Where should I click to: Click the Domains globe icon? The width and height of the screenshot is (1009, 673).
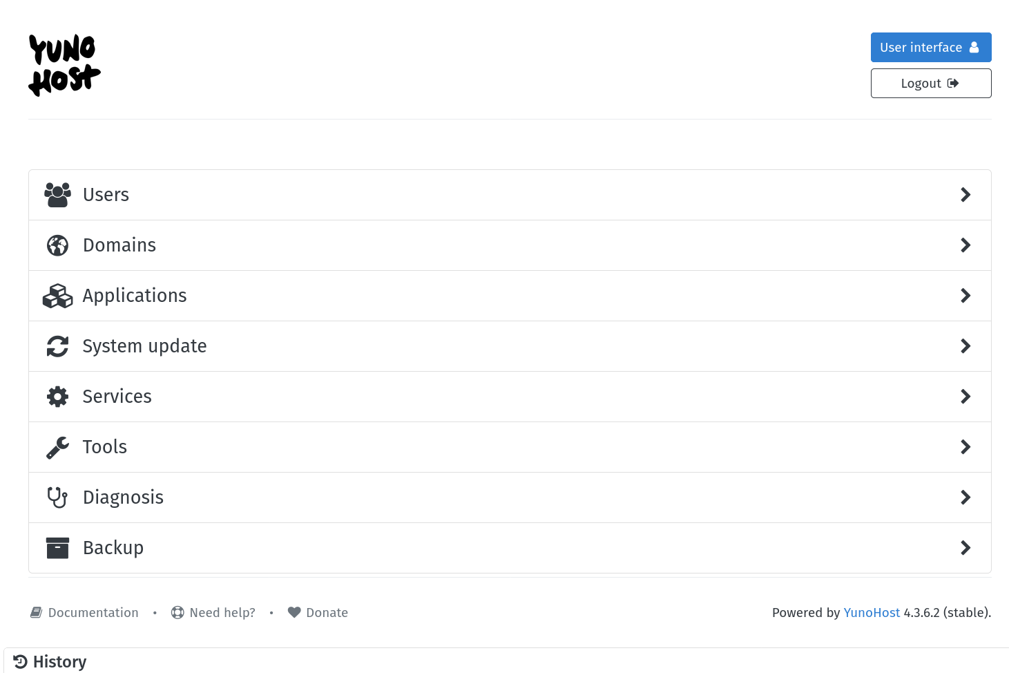tap(57, 245)
